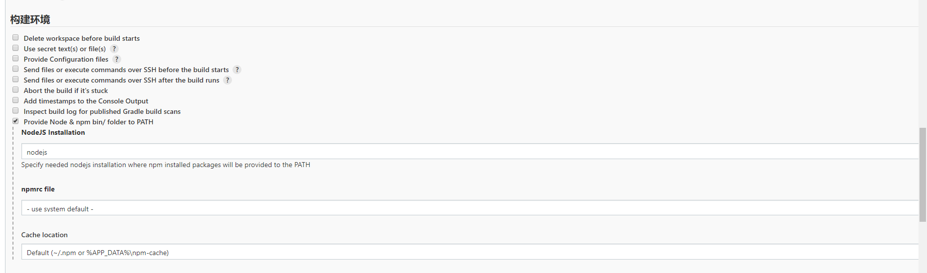
Task: Click the Abort the build if it's stuck label
Action: 66,91
